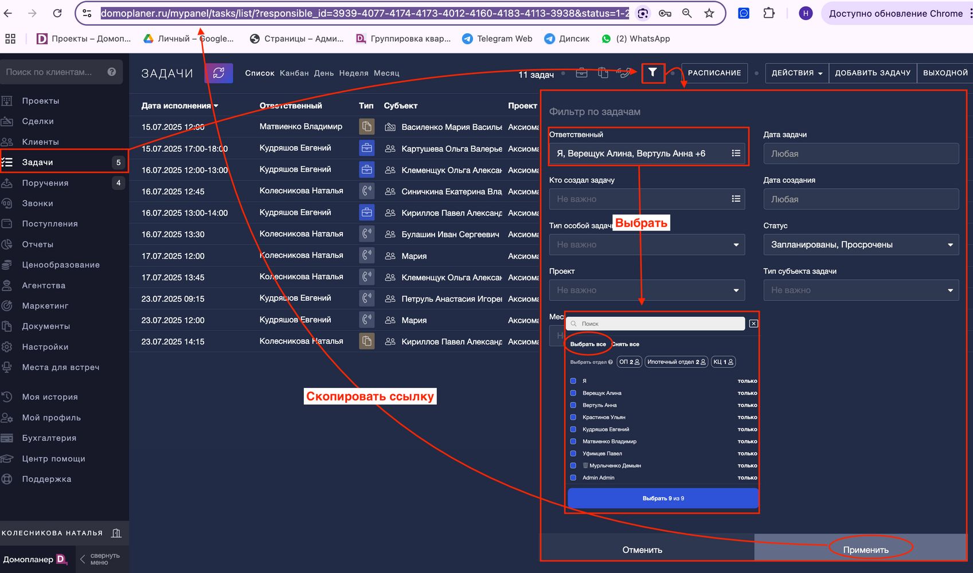Click the Дата задачи input field
Screen dimensions: 973x573
tap(861, 154)
